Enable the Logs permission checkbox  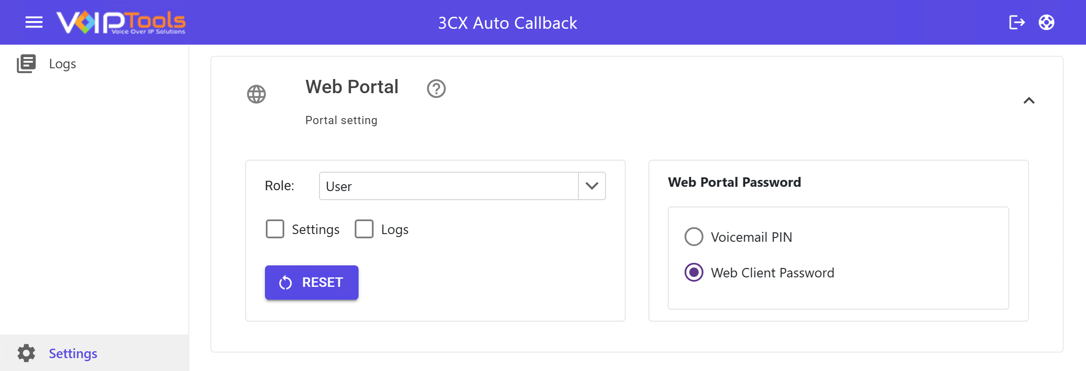[364, 229]
